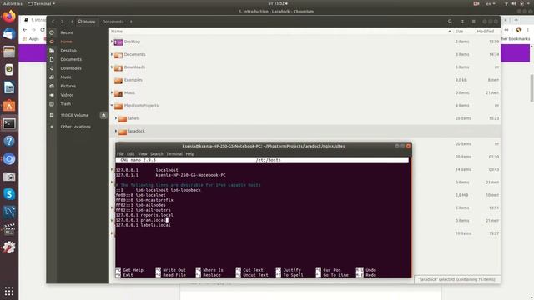
Task: Click the 'reports.local' line in nano
Action: [x=144, y=215]
